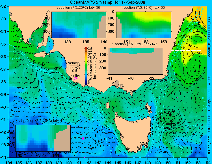Click the '-44' latitude axis label
The width and height of the screenshot is (212, 164).
(3, 157)
